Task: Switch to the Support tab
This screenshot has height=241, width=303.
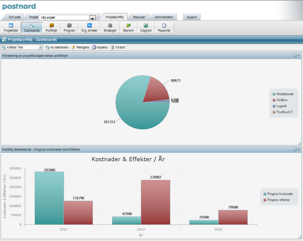Action: tap(191, 17)
